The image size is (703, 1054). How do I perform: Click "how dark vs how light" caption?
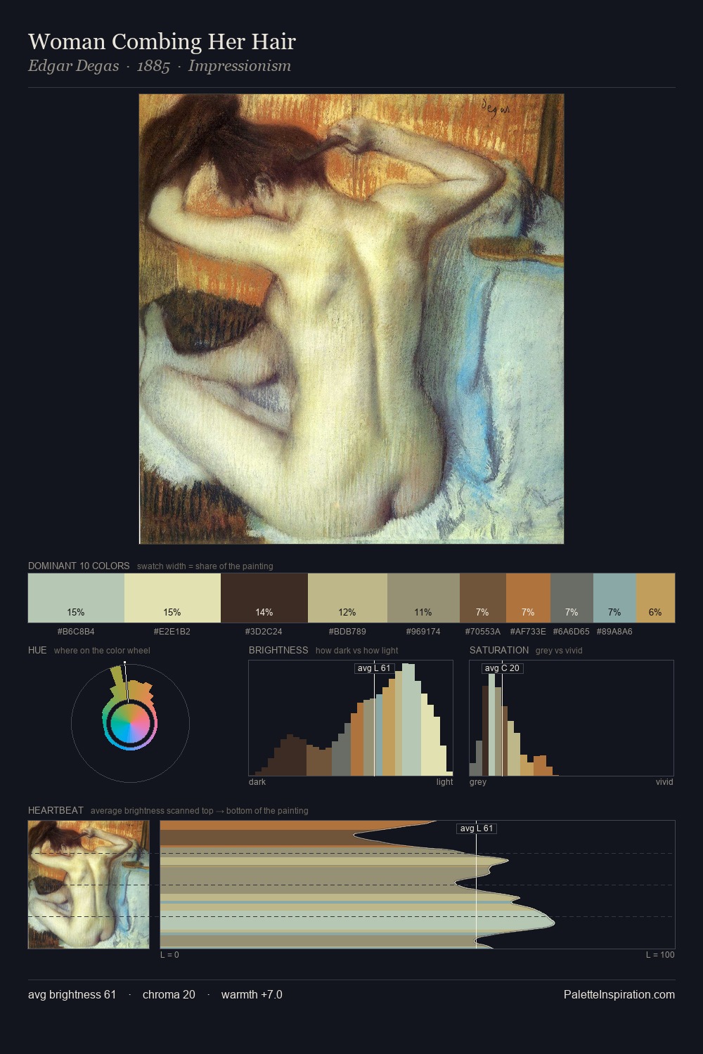click(357, 651)
